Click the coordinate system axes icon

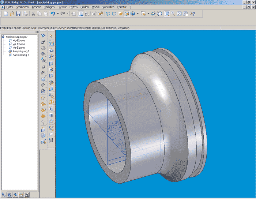[x=51, y=128]
